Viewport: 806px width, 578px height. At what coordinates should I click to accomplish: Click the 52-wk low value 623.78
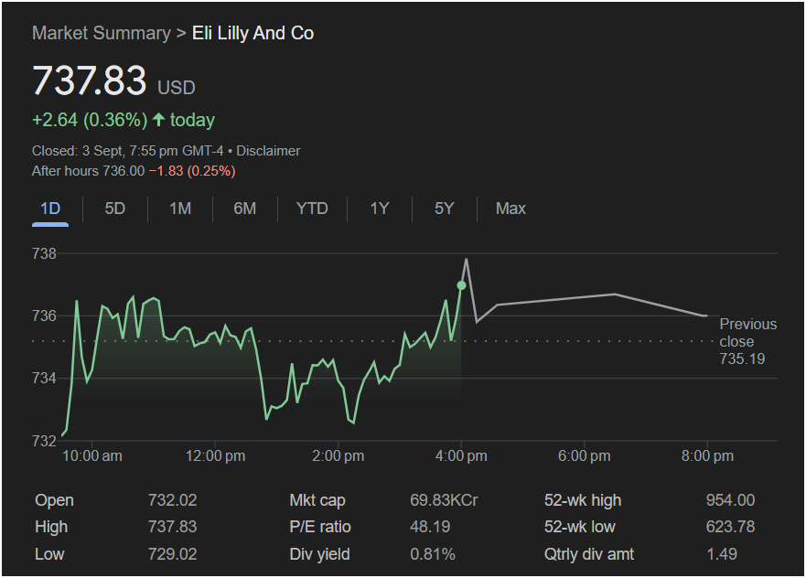(730, 527)
